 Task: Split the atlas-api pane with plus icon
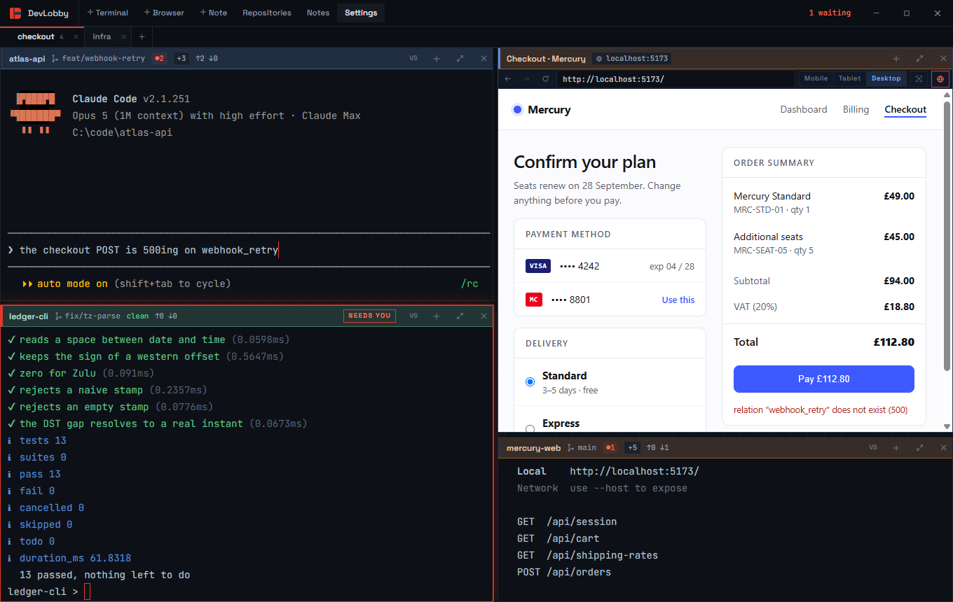437,59
